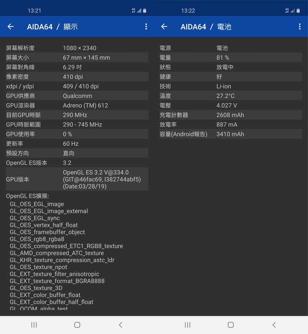This screenshot has width=308, height=334.
Task: Tap the back arrow on the 顯示 screen
Action: coord(11,26)
